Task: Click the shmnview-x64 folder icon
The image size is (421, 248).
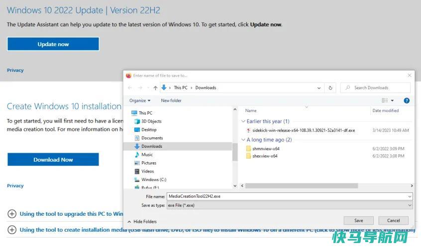Action: [248, 148]
